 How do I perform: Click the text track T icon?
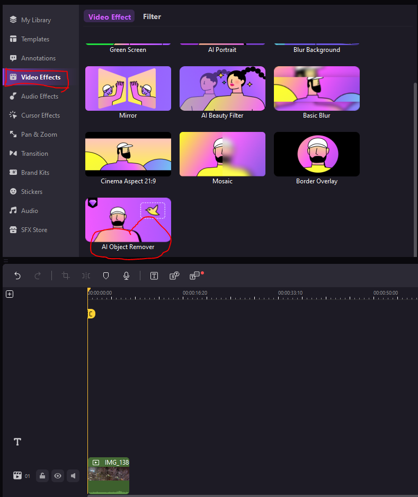tap(17, 441)
